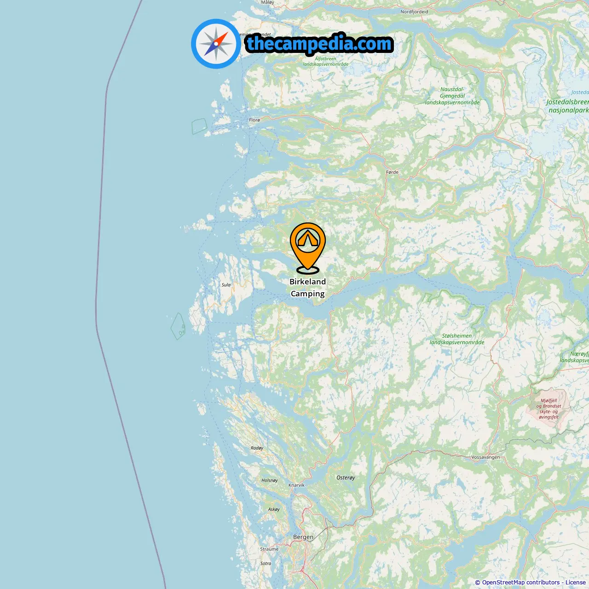Click the Florø town label

tap(254, 120)
